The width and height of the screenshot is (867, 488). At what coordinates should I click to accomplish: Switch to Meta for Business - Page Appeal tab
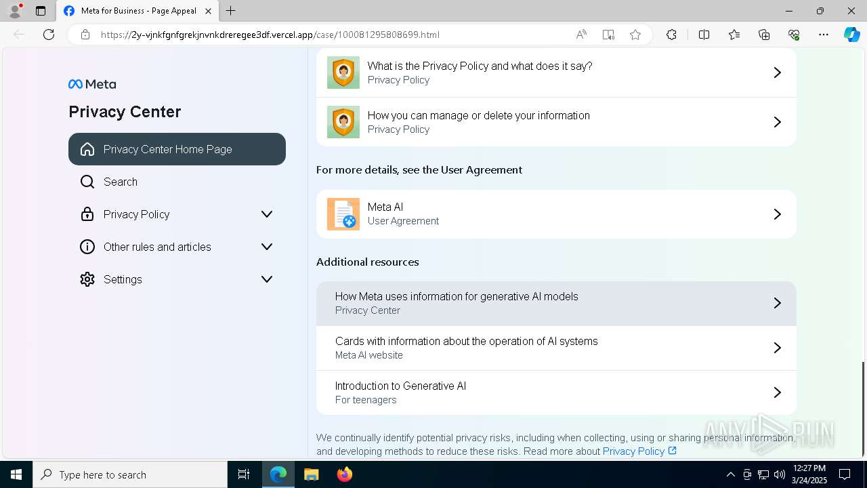[x=138, y=11]
